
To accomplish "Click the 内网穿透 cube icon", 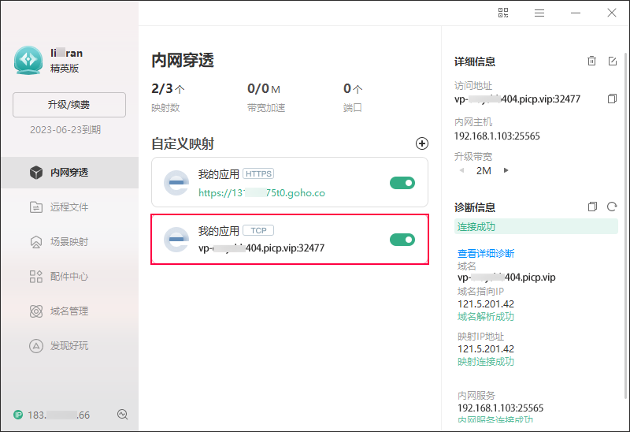I will point(36,173).
